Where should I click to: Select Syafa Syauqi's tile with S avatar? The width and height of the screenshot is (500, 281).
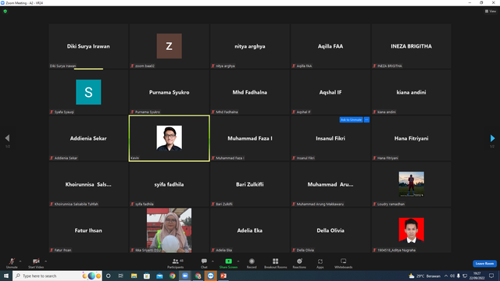click(x=88, y=92)
